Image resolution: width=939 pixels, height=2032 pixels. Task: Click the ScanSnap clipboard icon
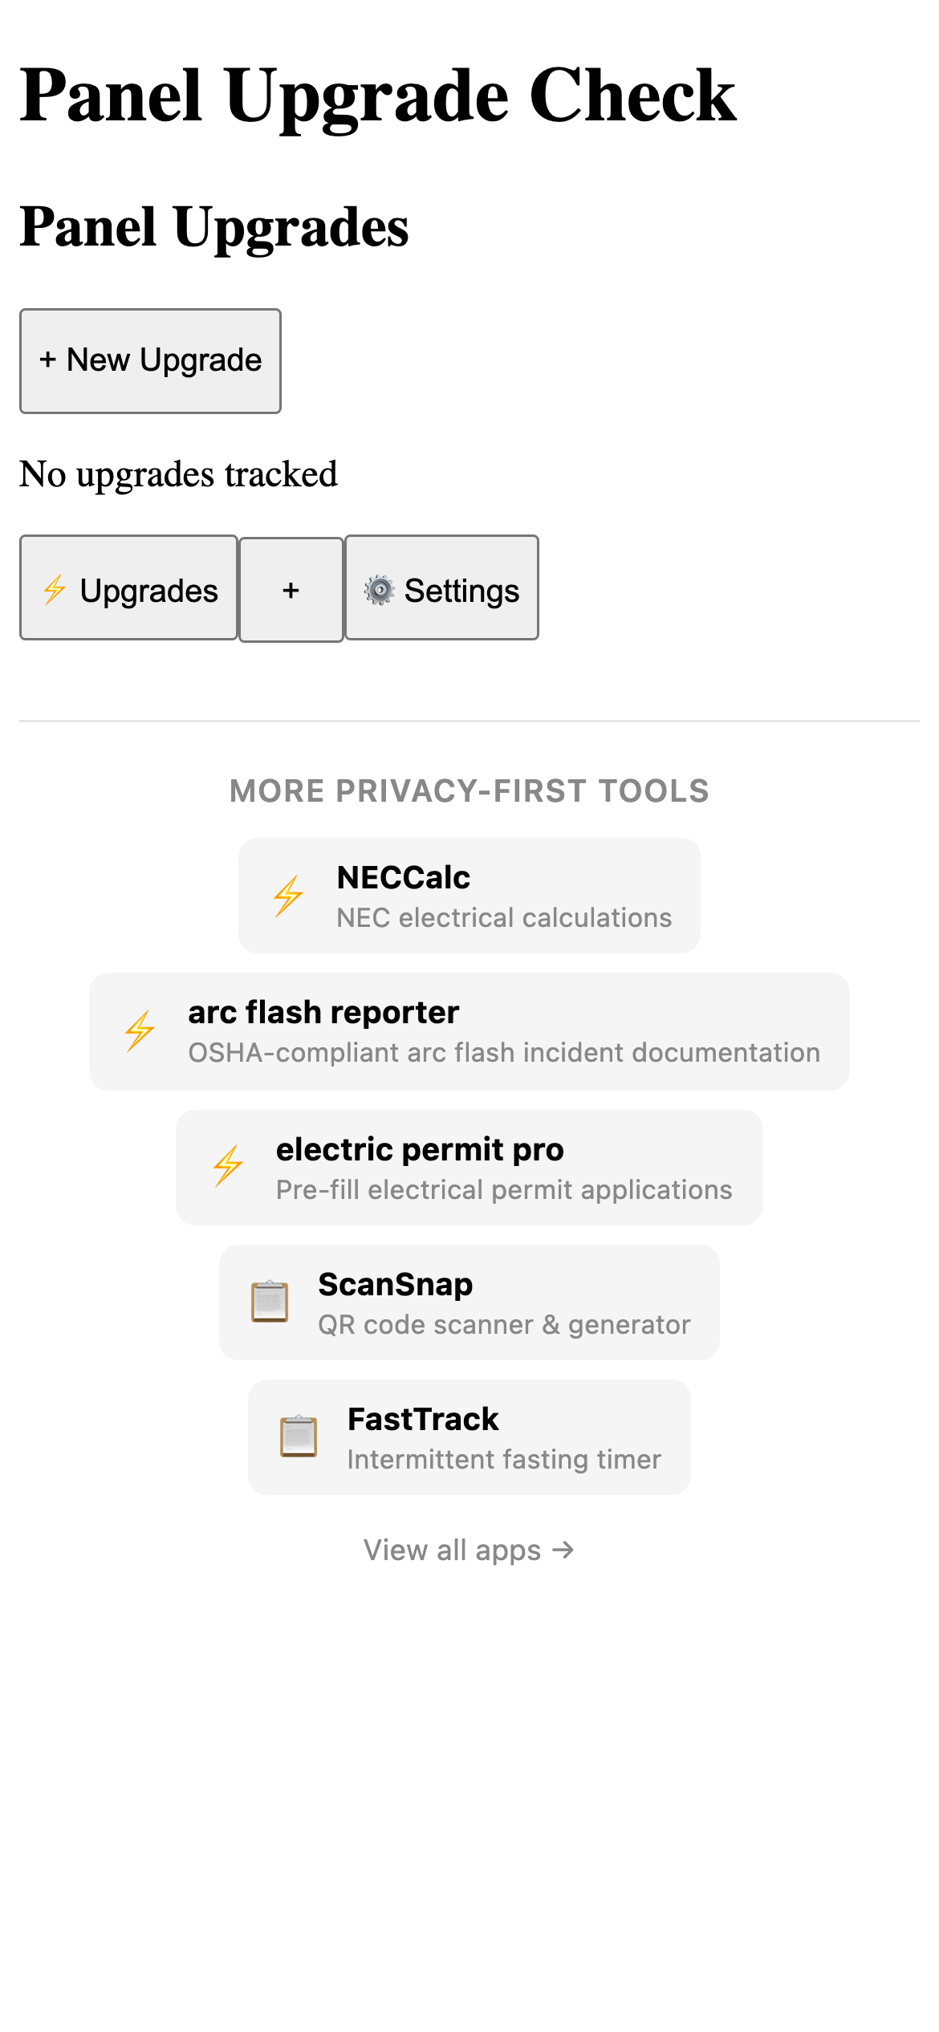(x=270, y=1301)
